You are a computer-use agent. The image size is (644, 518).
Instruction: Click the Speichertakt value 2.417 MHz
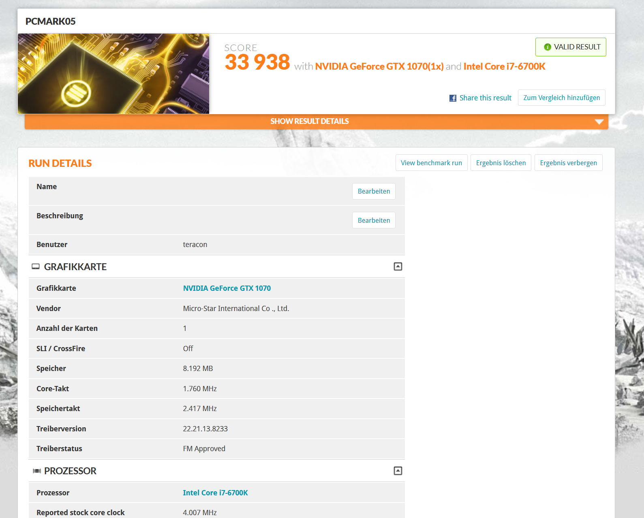coord(200,409)
